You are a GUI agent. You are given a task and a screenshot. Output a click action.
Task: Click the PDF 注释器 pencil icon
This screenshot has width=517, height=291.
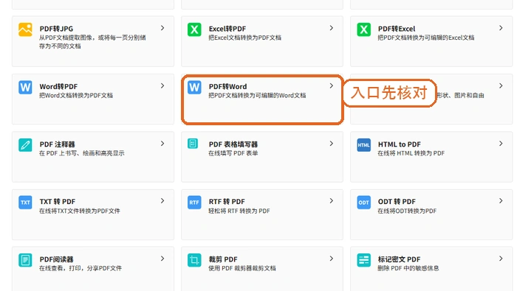25,145
